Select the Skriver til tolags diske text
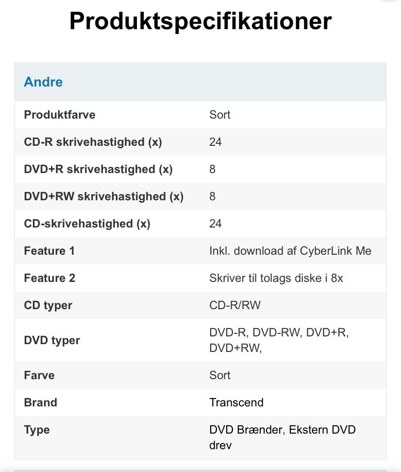 click(x=276, y=278)
